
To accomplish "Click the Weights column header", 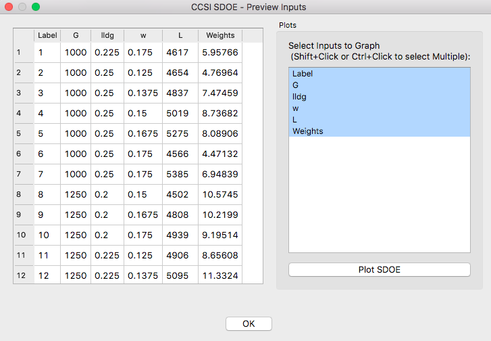I will click(x=220, y=35).
